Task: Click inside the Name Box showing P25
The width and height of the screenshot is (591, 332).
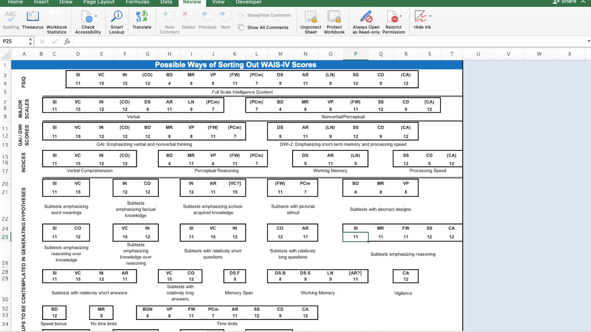Action: click(x=14, y=41)
